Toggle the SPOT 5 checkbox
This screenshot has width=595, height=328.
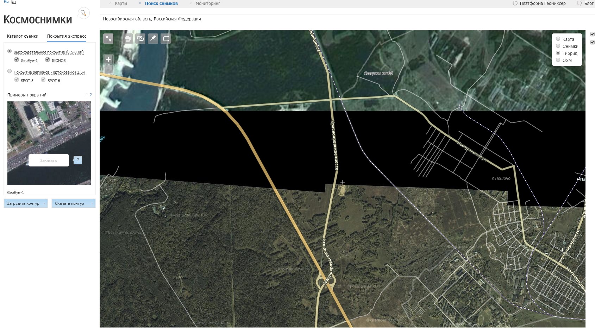click(x=17, y=80)
